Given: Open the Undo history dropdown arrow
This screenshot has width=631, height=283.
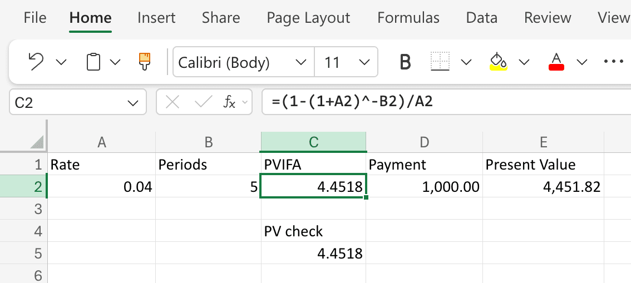Looking at the screenshot, I should tap(61, 62).
